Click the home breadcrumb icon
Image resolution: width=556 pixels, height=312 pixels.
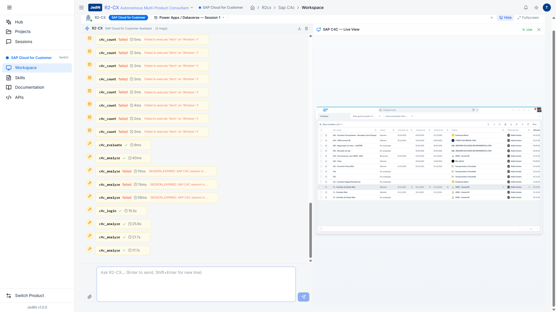252,8
